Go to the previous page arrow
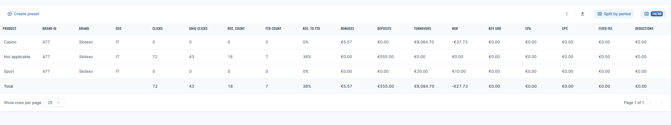The height and width of the screenshot is (125, 671). [x=651, y=103]
